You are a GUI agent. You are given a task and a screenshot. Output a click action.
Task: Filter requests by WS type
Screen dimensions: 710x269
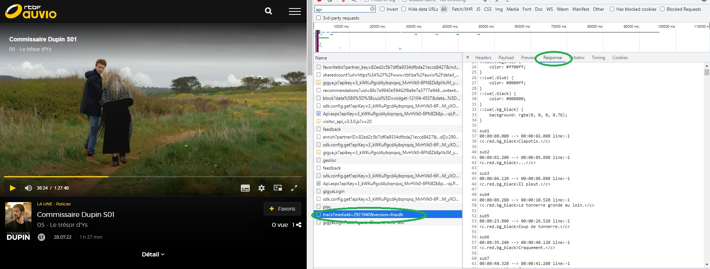pyautogui.click(x=549, y=9)
